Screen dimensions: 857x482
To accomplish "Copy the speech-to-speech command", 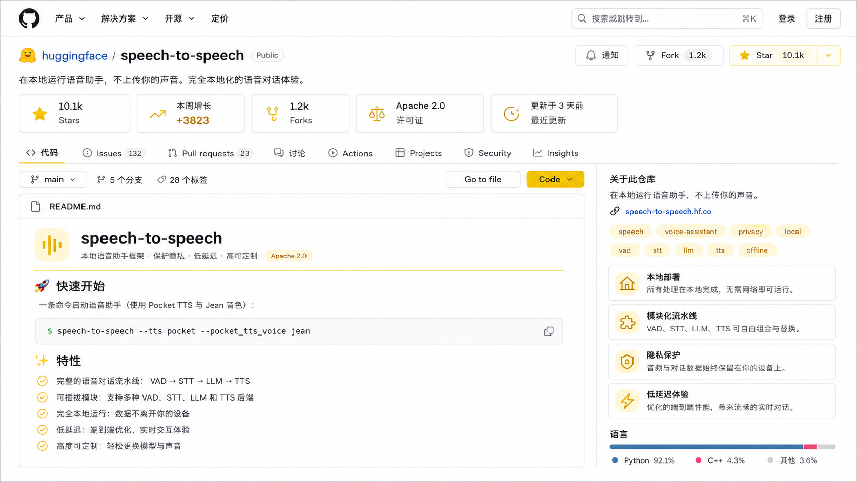I will pos(549,331).
